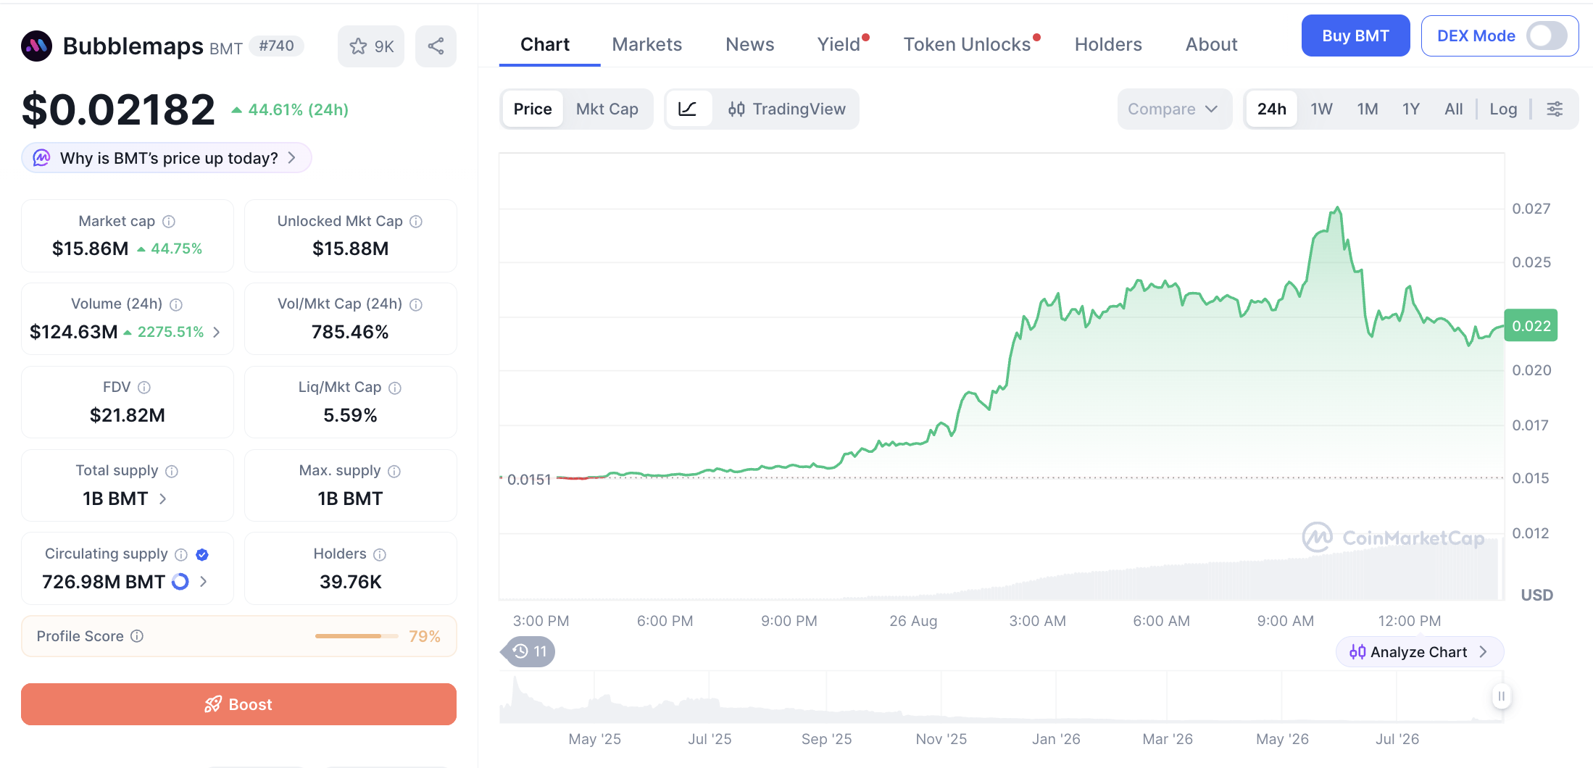Select the 1M chart timeframe
This screenshot has width=1593, height=768.
pos(1368,109)
